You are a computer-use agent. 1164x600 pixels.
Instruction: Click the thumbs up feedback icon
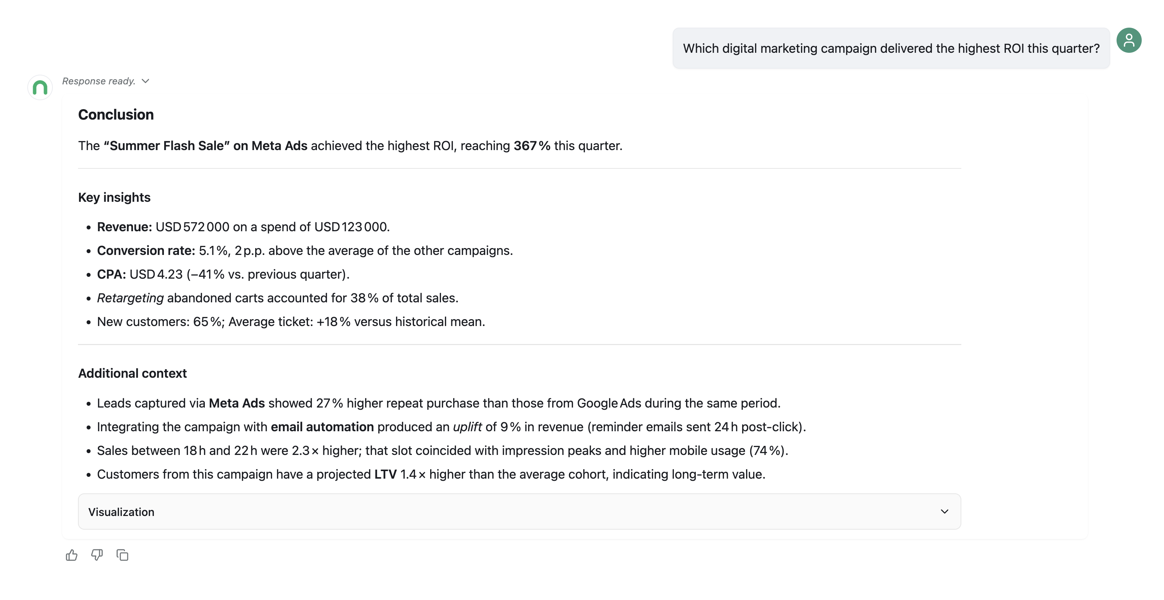point(72,555)
